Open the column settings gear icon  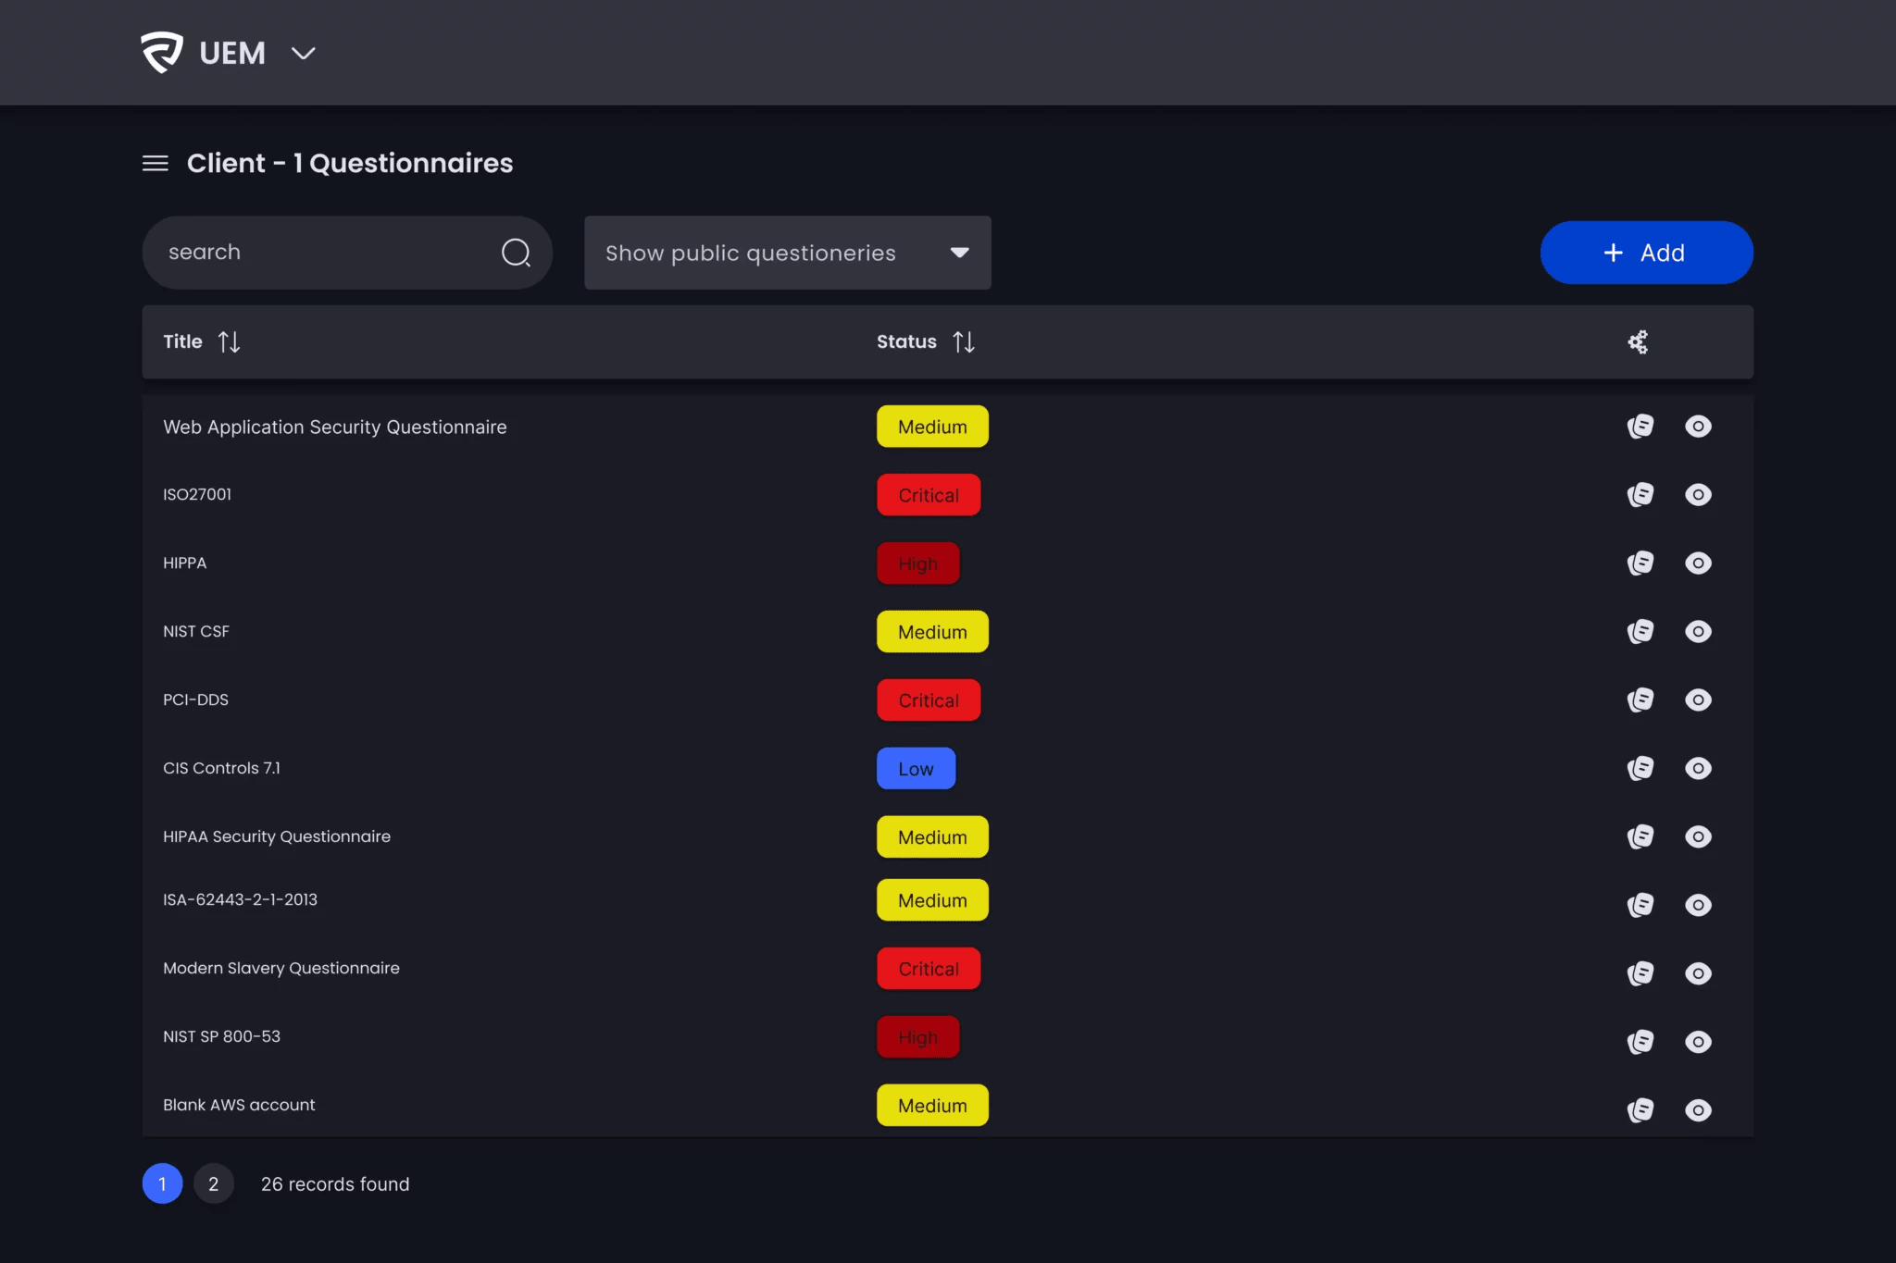pyautogui.click(x=1638, y=342)
